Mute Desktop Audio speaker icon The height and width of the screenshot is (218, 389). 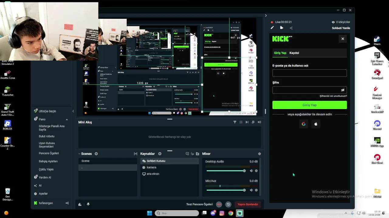click(x=251, y=171)
